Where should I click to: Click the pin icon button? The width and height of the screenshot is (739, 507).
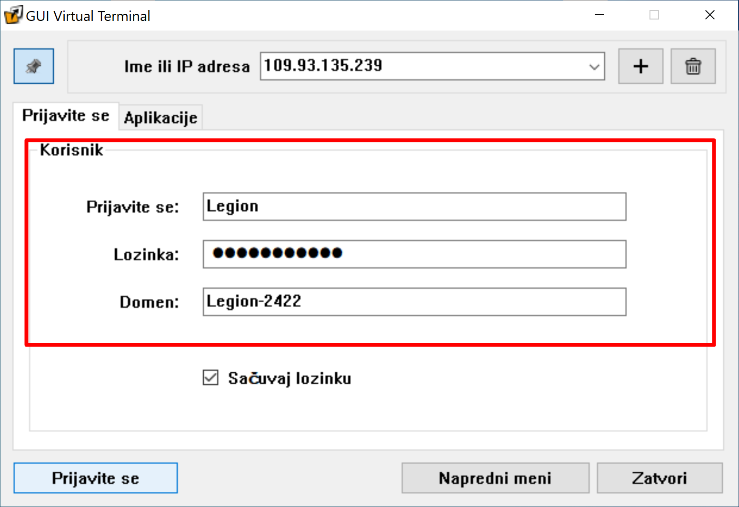click(34, 66)
